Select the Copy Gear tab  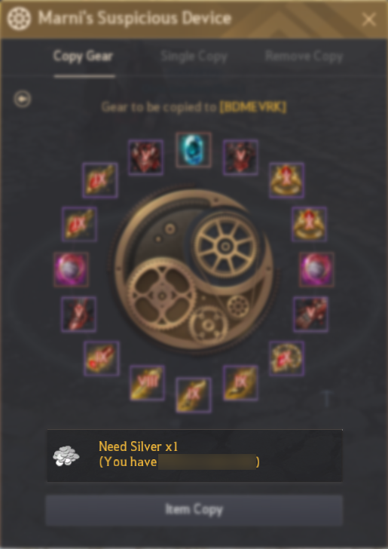83,56
